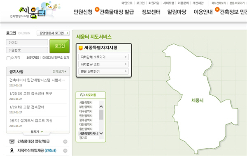Click the arrow icon beside 지적전산파일제공
247x156 pixels.
(x=65, y=151)
